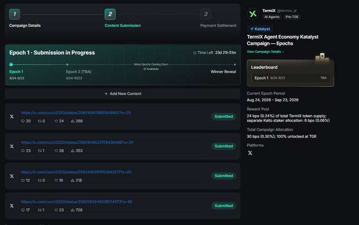Screen dimensions: 359x225
Task: Click the heart icon showing 24 likes
Action: [x=56, y=121]
